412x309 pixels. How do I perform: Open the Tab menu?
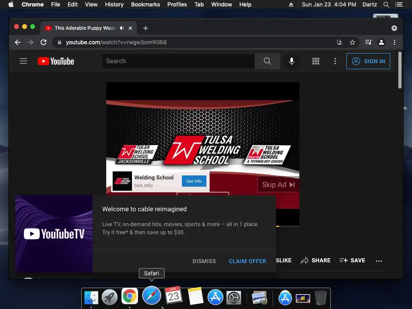point(199,4)
